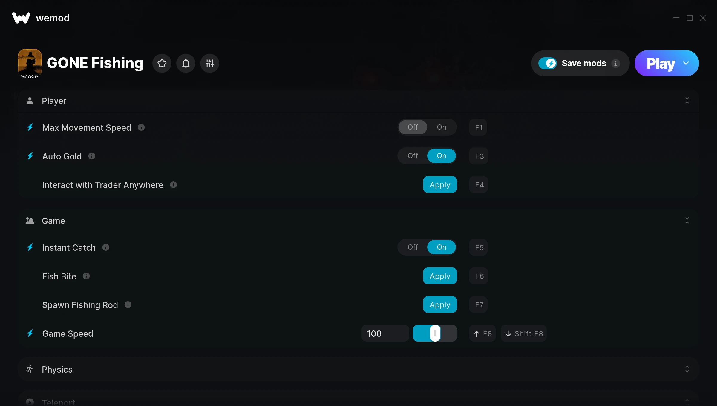Click the Game Speed slider handle
Viewport: 717px width, 406px height.
click(x=435, y=333)
